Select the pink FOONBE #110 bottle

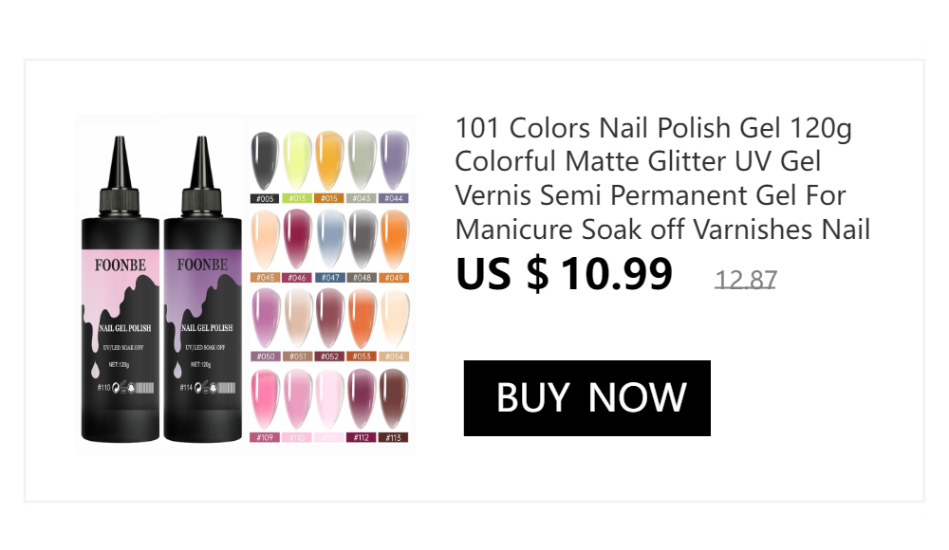click(121, 289)
